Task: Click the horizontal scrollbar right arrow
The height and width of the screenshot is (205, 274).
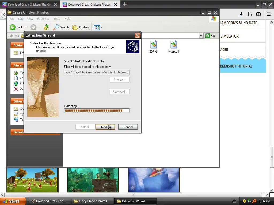Action: [267, 195]
